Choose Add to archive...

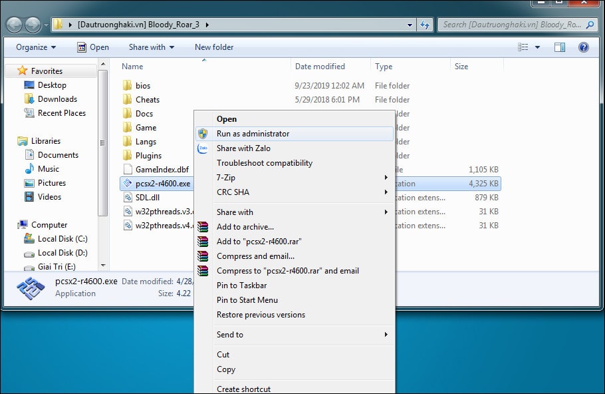(x=295, y=227)
